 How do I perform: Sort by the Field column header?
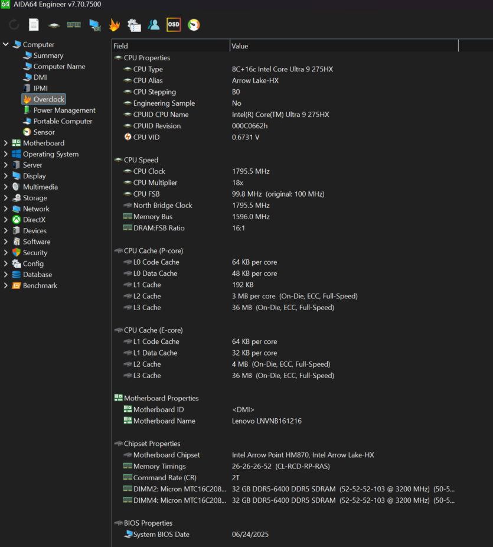(x=171, y=46)
